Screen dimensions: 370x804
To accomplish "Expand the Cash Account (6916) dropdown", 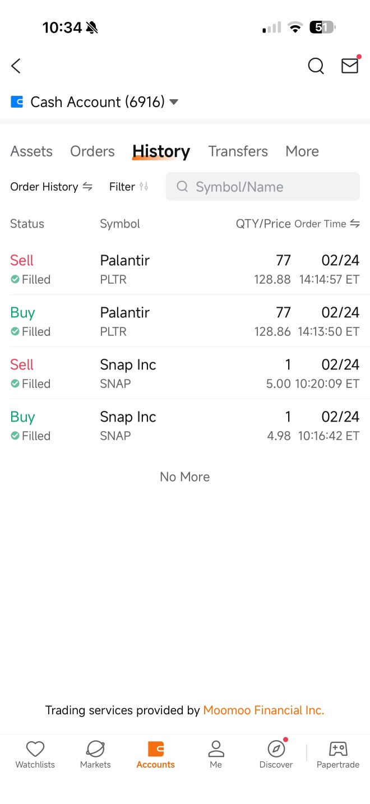I will pyautogui.click(x=174, y=102).
